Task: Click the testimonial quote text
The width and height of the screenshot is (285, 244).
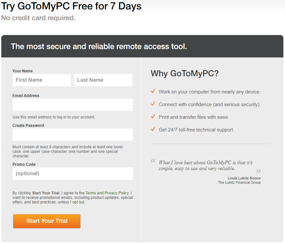Action: [205, 165]
